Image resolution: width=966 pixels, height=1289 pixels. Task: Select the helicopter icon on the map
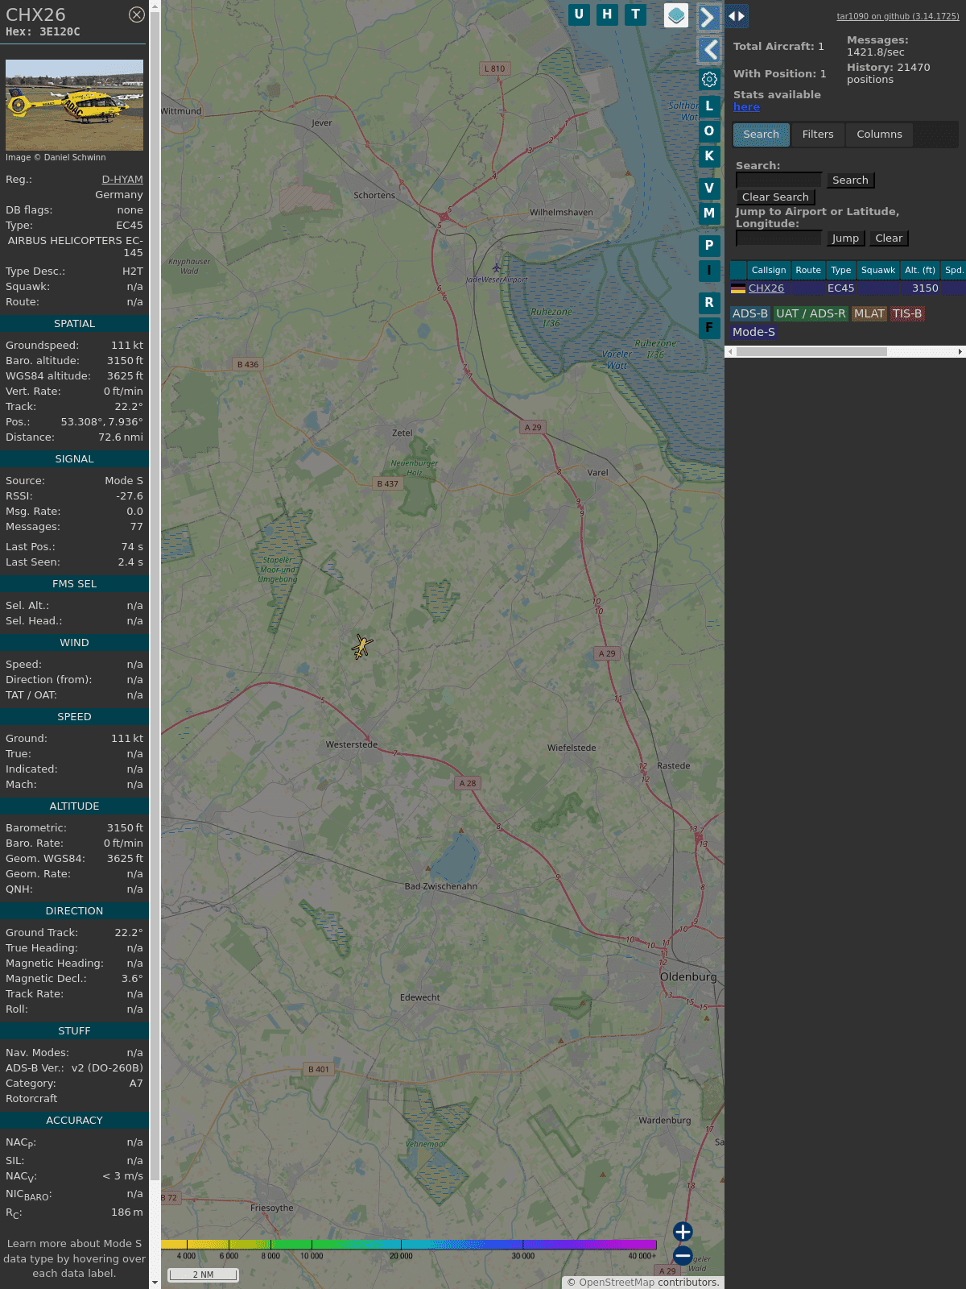[361, 646]
